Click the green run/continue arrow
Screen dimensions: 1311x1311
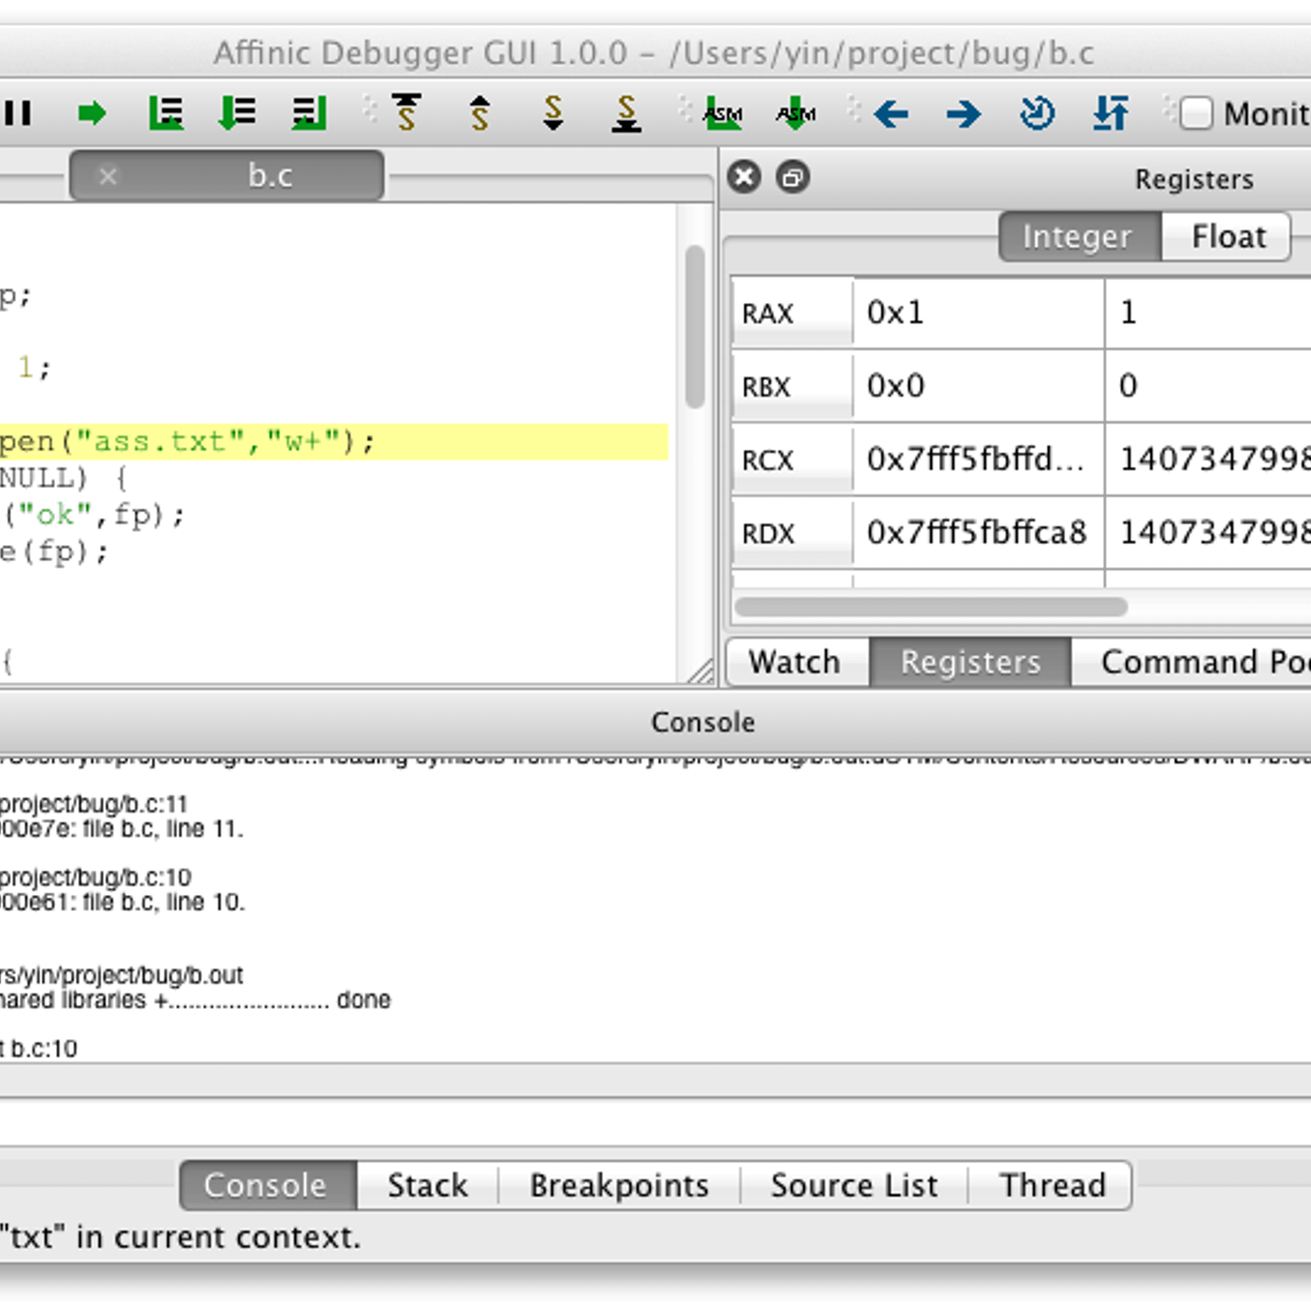point(92,113)
